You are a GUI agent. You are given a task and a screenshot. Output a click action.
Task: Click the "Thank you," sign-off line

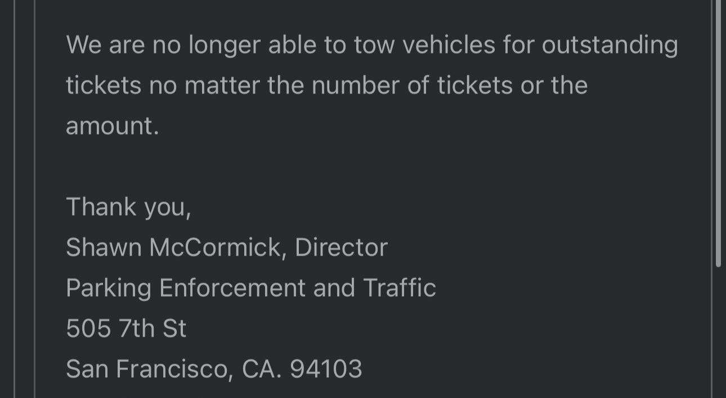[128, 207]
